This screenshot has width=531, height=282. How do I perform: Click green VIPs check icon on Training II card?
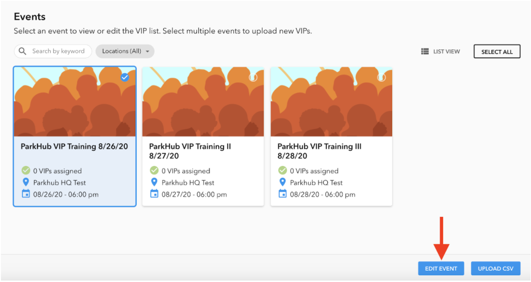point(154,170)
